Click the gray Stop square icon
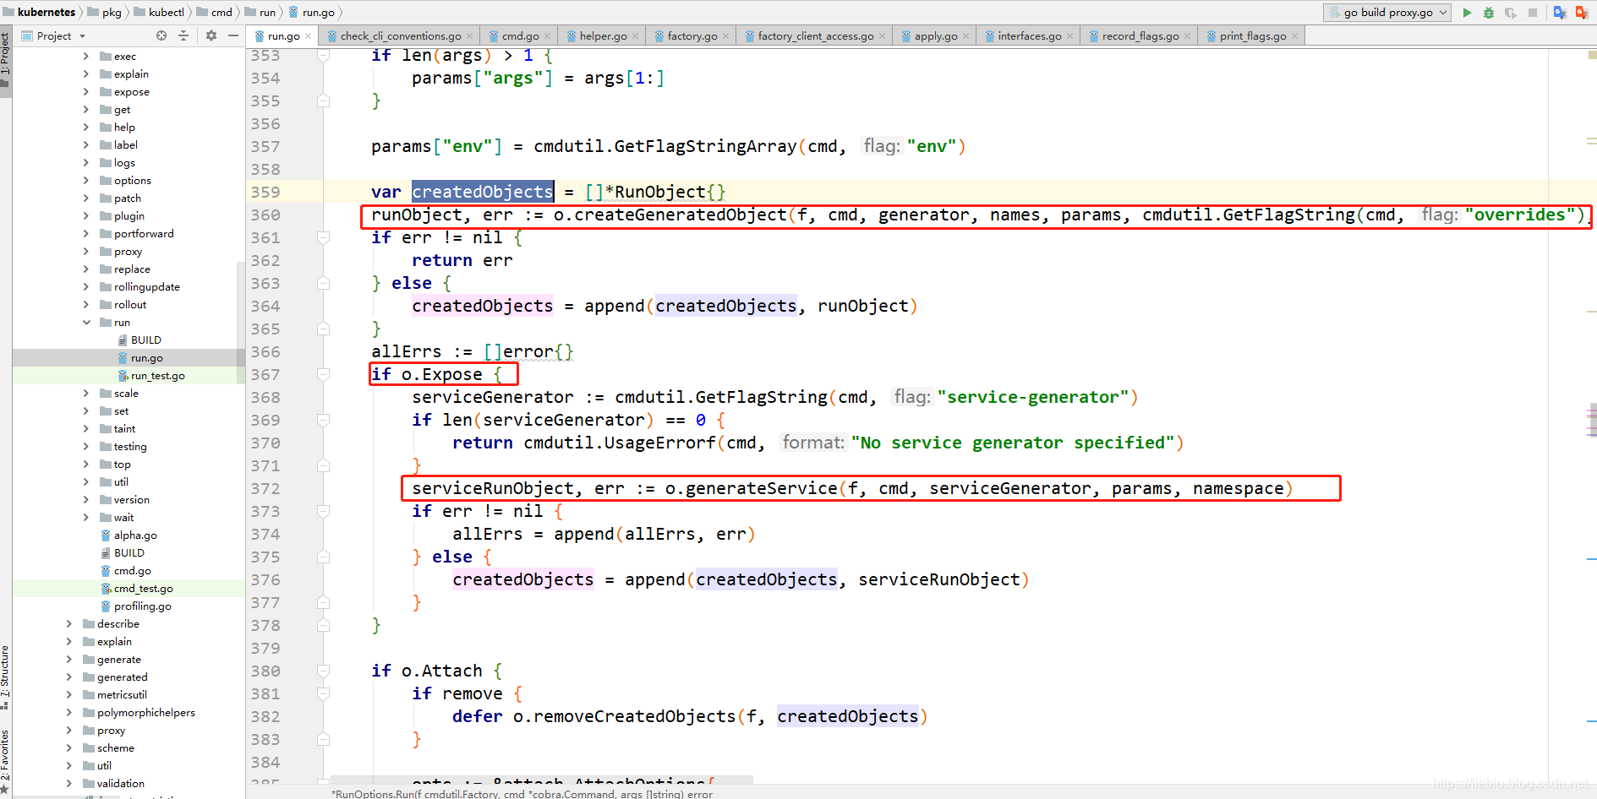 1533,13
